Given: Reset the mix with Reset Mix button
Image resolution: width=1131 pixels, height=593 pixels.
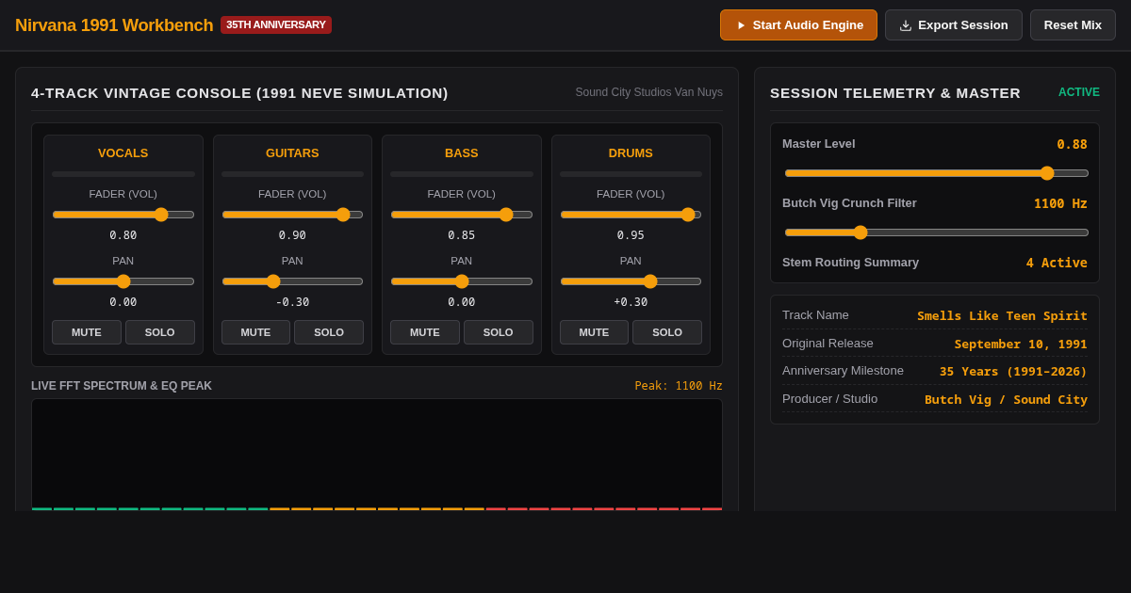Looking at the screenshot, I should 1073,25.
